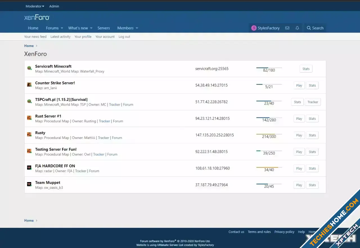Click the Rust Server #1 game icon
This screenshot has width=360, height=248.
tap(29, 118)
